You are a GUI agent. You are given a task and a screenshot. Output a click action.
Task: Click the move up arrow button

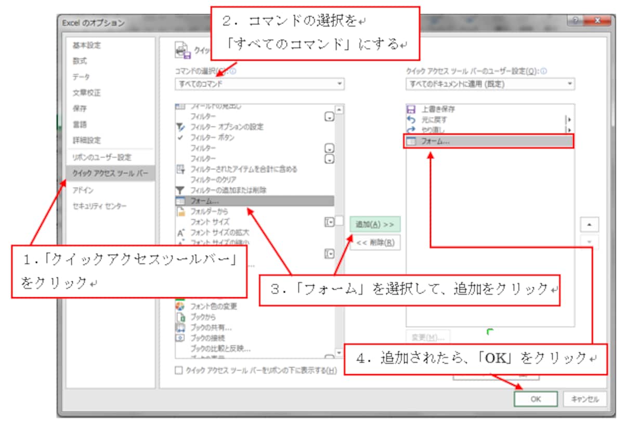pyautogui.click(x=589, y=224)
